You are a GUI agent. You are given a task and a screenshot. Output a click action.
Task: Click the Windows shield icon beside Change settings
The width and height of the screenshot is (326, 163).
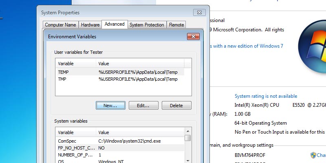tap(313, 155)
